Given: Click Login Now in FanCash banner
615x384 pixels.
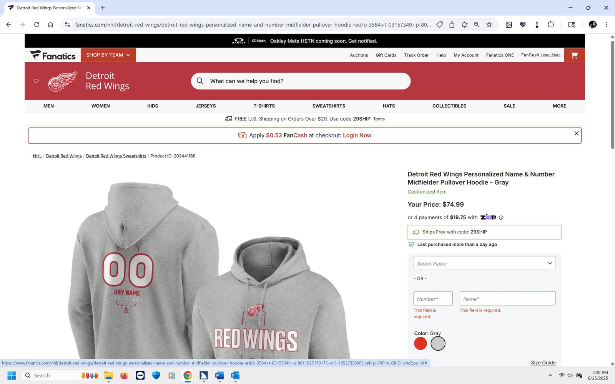Looking at the screenshot, I should (x=357, y=136).
